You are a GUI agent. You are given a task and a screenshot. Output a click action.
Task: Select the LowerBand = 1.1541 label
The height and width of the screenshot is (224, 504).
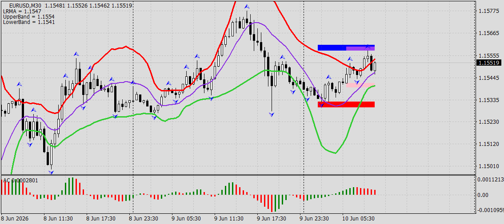point(28,22)
